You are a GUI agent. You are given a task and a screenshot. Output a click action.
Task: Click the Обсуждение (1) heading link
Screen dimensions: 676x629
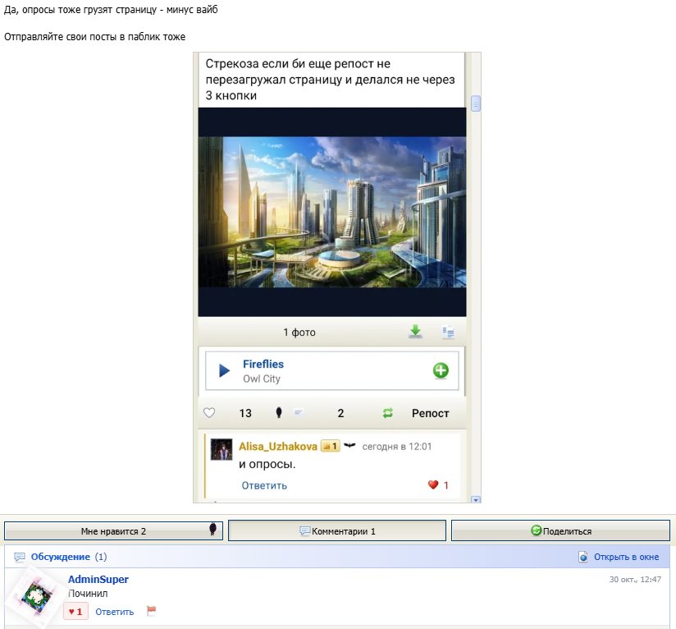click(69, 557)
